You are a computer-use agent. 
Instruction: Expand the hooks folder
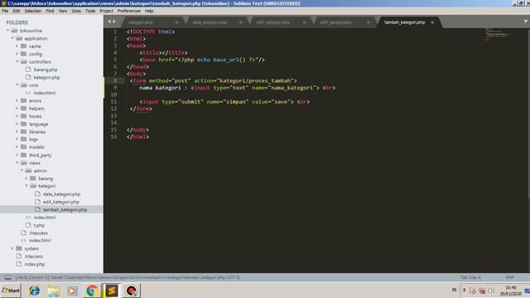[17, 116]
